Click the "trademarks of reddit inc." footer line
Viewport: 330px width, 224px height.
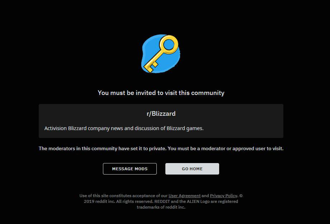[x=161, y=207]
